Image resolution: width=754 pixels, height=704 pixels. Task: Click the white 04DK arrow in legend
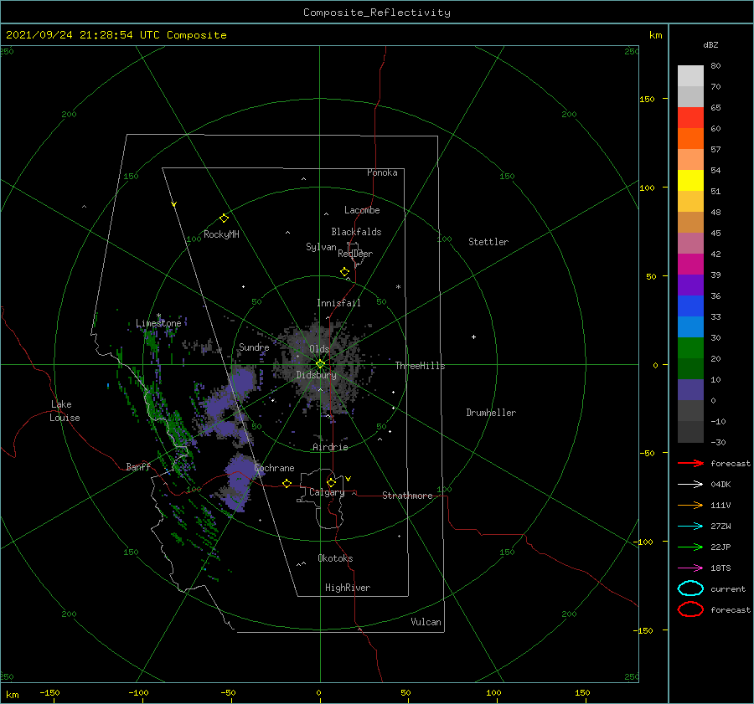[690, 484]
